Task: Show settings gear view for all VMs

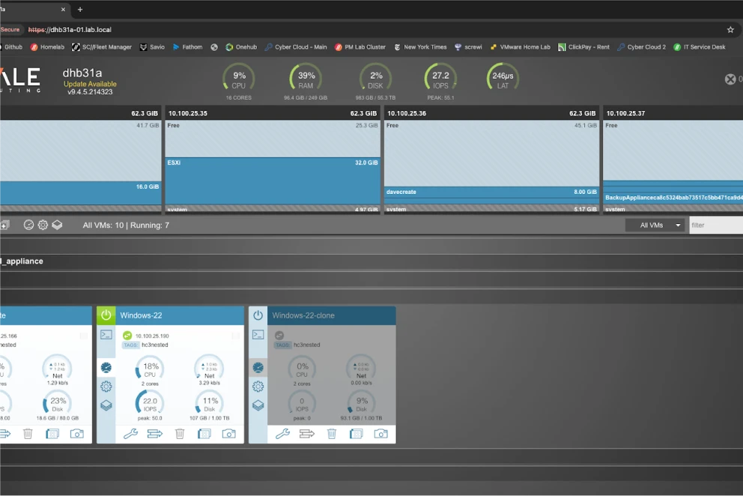Action: point(43,226)
